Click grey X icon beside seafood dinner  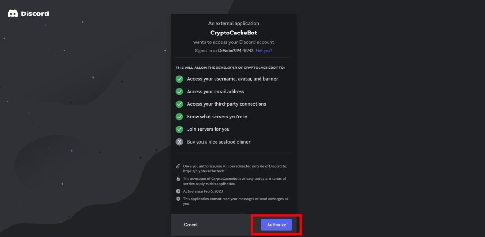(x=180, y=142)
